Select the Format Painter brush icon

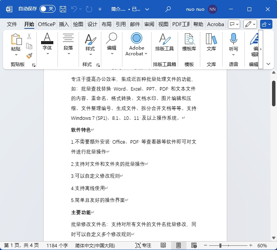pyautogui.click(x=29, y=56)
